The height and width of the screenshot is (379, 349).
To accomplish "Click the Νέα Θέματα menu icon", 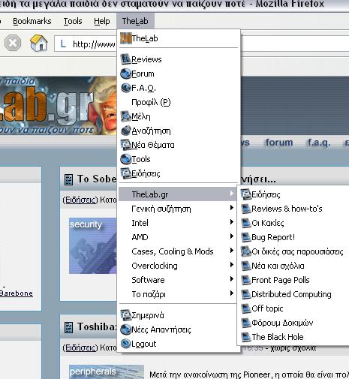I will click(125, 145).
